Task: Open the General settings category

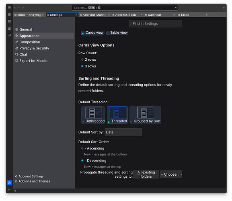Action: pos(44,30)
